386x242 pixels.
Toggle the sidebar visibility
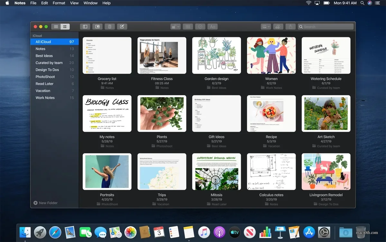click(x=85, y=26)
